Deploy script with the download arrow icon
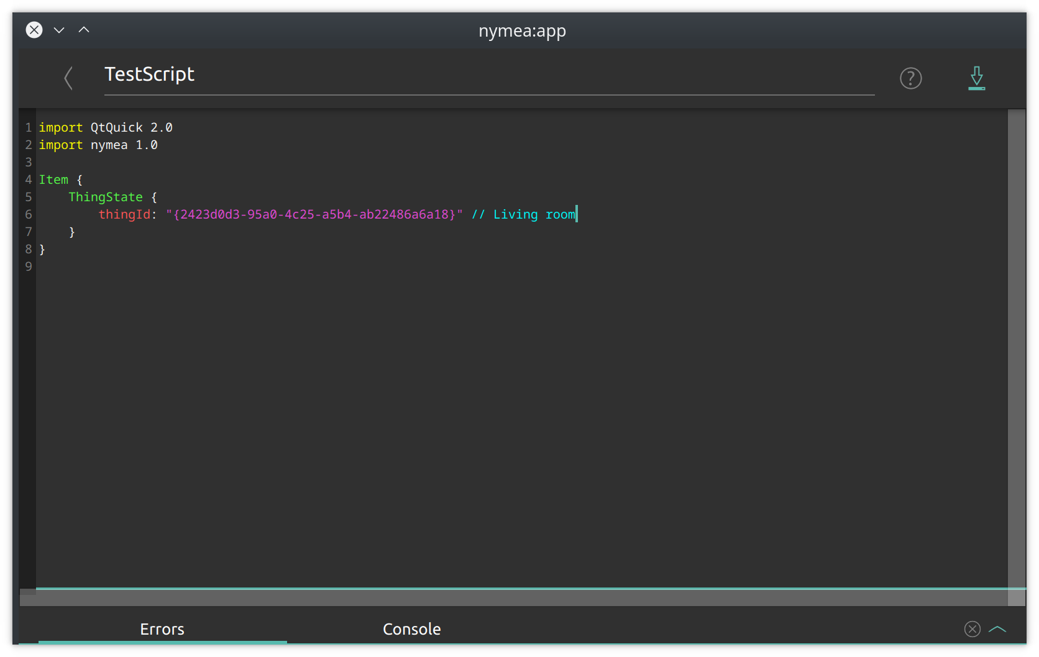The image size is (1039, 657). 977,78
